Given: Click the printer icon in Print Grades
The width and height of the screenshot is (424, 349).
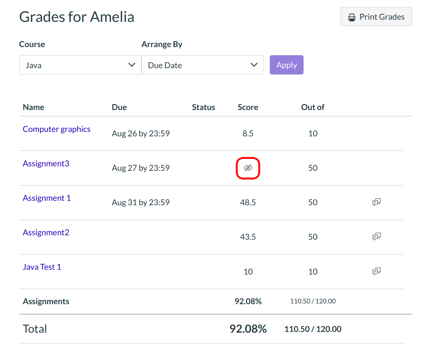Looking at the screenshot, I should pos(351,17).
